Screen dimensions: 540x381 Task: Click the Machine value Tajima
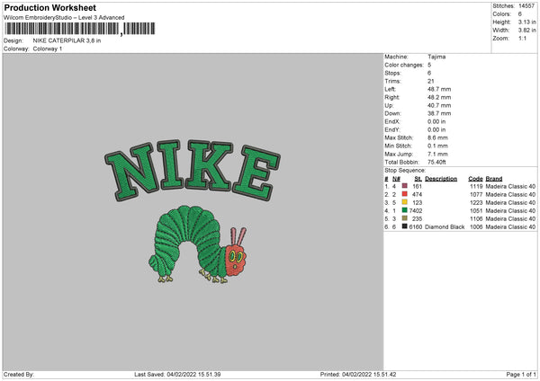(x=436, y=57)
